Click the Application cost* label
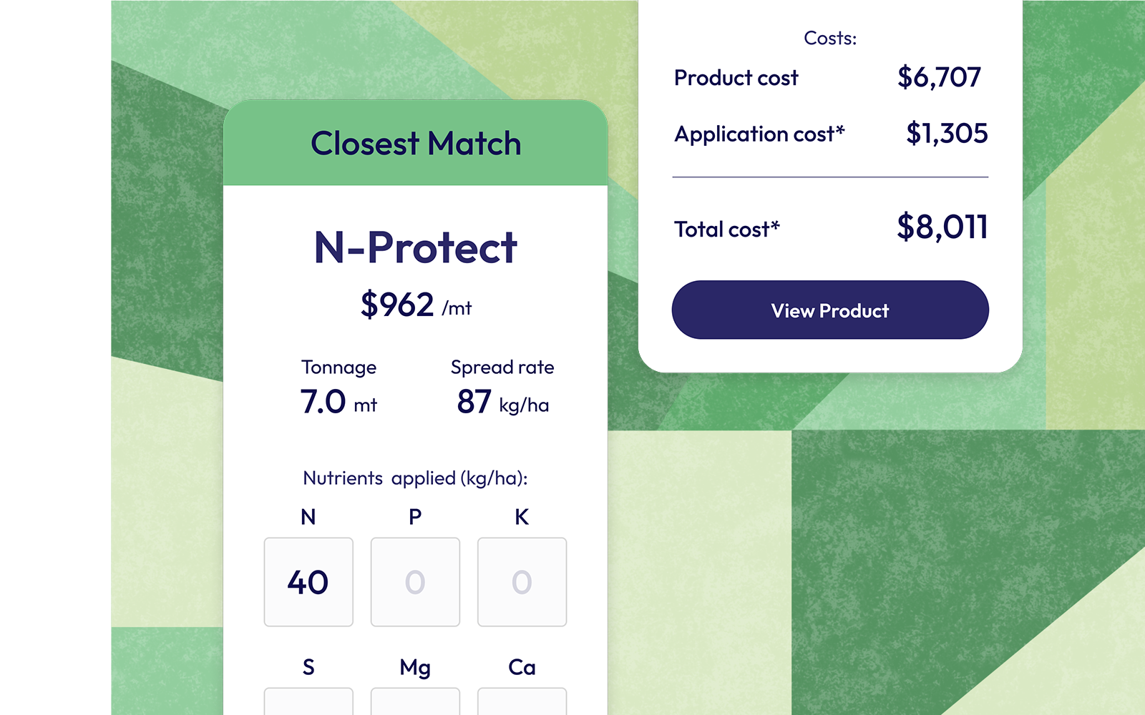Image resolution: width=1145 pixels, height=715 pixels. (759, 134)
